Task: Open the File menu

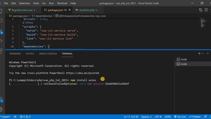Action: click(x=6, y=3)
